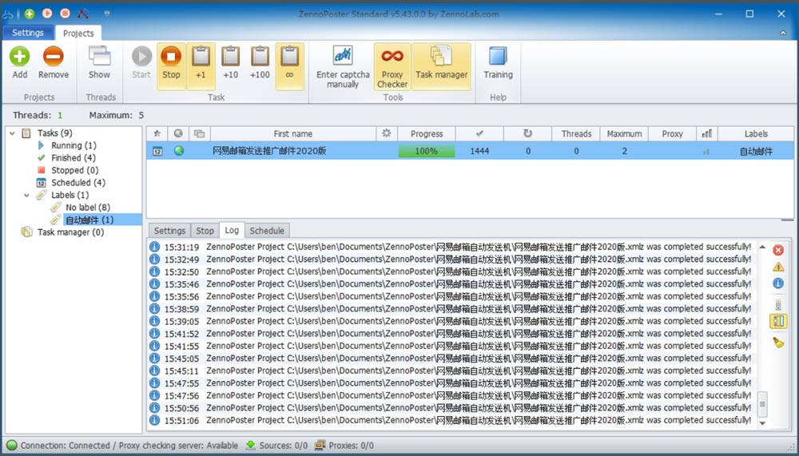799x456 pixels.
Task: Sort by the checkmark successes column
Action: [x=479, y=133]
